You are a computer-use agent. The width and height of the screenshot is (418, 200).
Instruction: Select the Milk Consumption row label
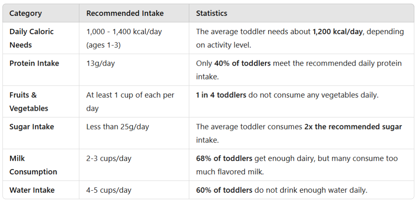(33, 165)
